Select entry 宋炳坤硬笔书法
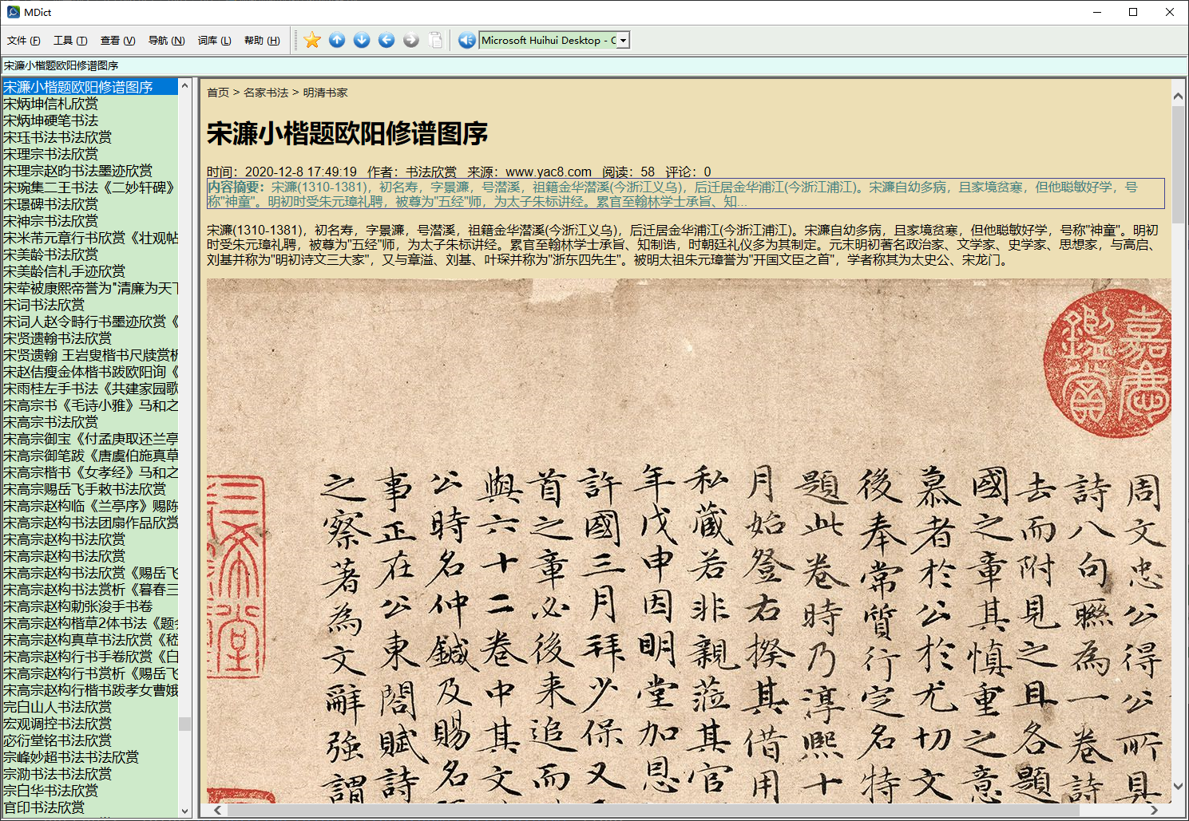The image size is (1189, 821). tap(50, 120)
